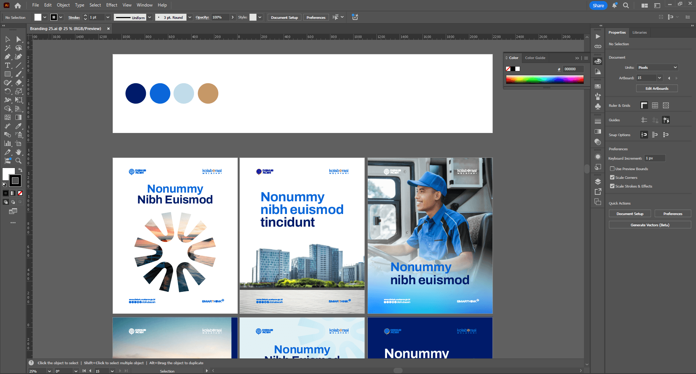The height and width of the screenshot is (374, 696).
Task: Activate the Direct Selection tool
Action: click(18, 39)
